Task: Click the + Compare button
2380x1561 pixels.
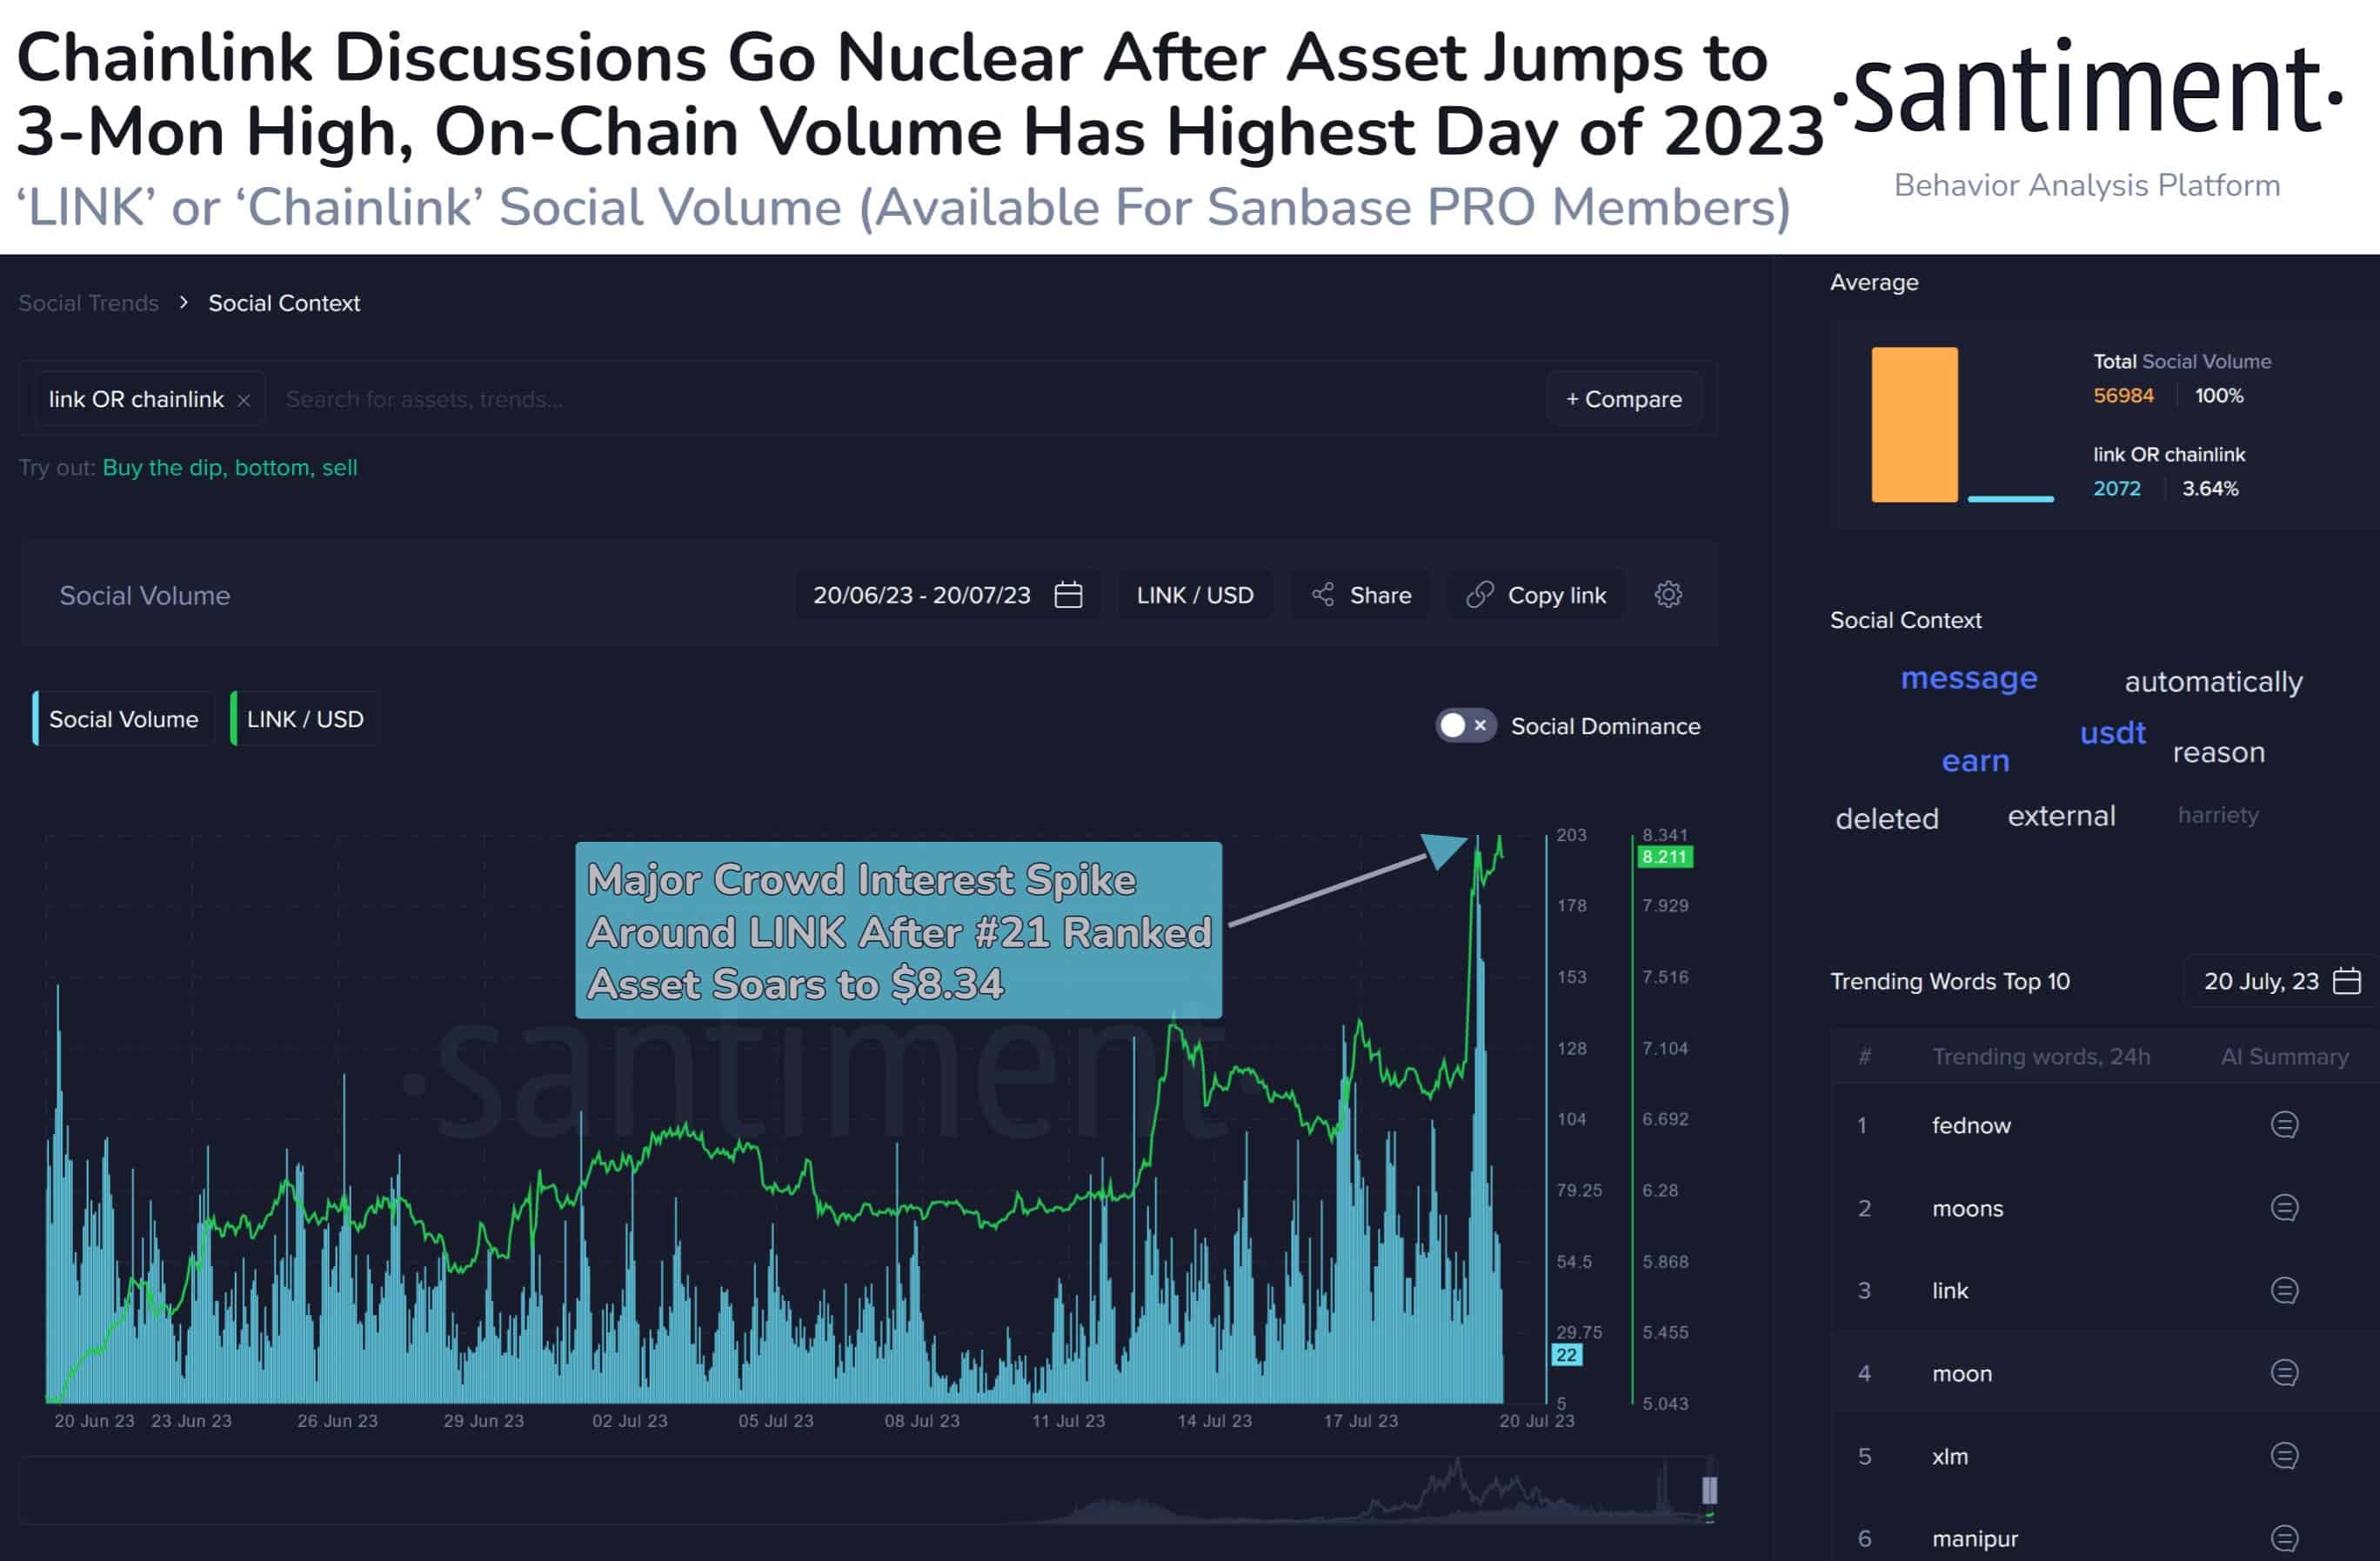Action: (x=1624, y=399)
